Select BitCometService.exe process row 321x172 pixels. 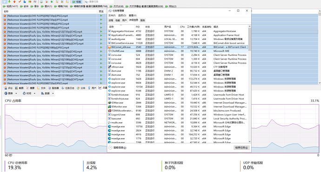tap(178, 43)
